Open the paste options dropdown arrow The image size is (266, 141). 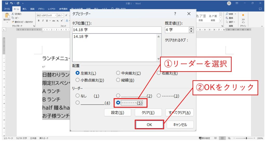pyautogui.click(x=7, y=22)
